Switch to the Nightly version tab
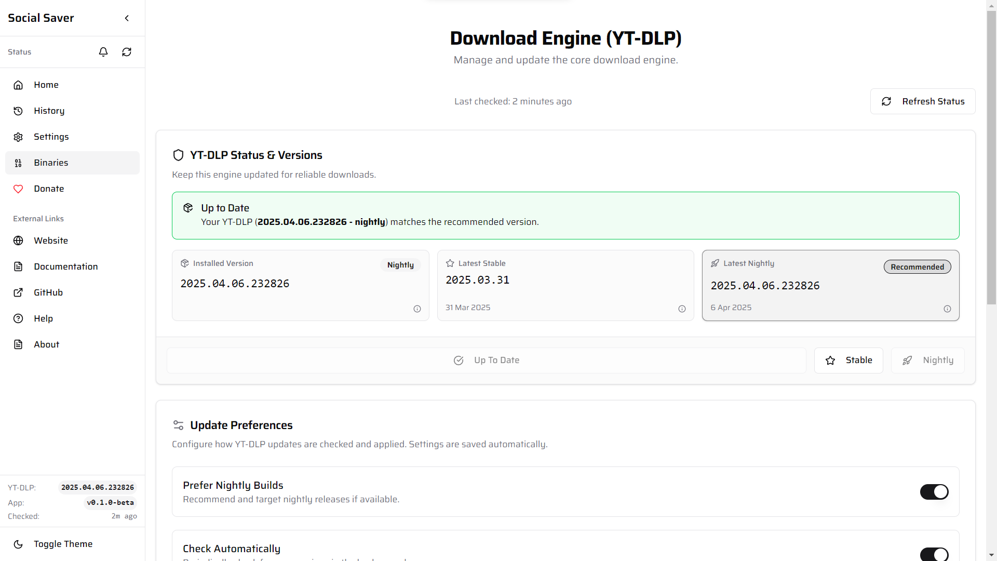 (x=927, y=360)
